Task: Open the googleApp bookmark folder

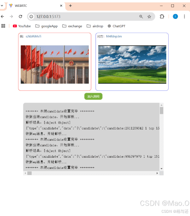Action: click(x=46, y=26)
